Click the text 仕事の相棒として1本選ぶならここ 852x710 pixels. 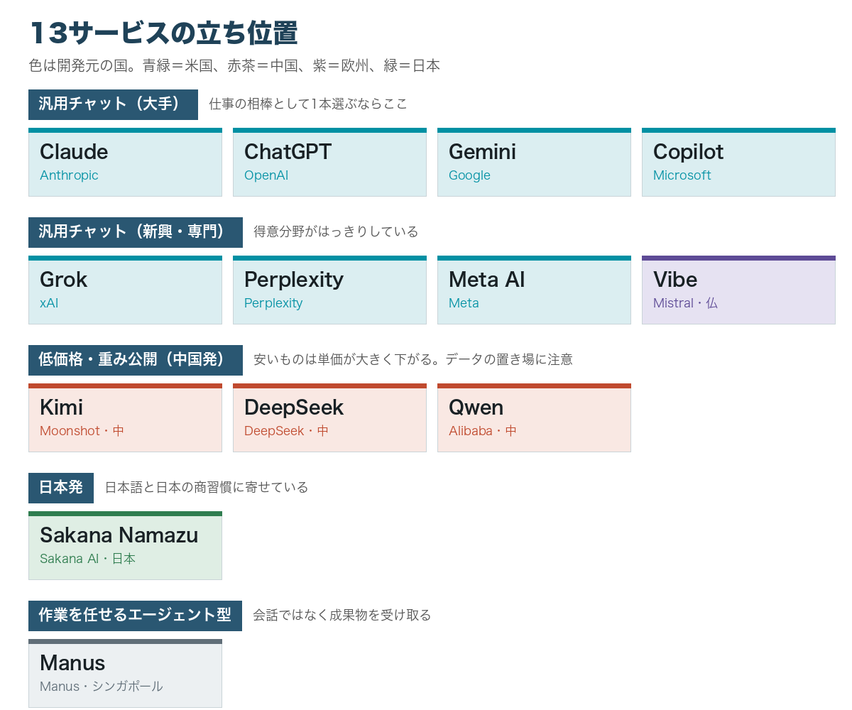(x=308, y=104)
